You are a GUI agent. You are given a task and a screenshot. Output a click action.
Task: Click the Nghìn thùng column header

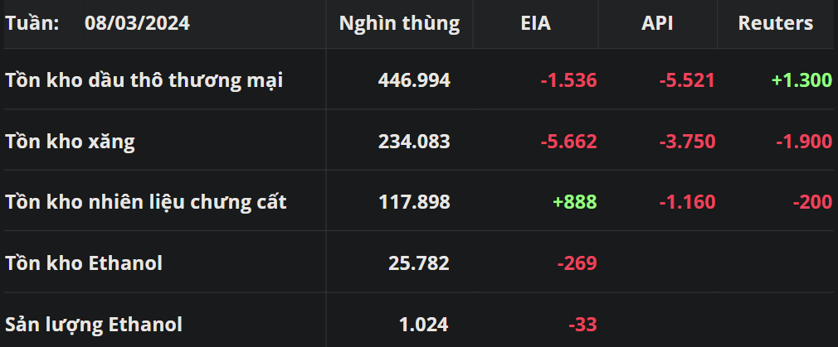(x=399, y=24)
